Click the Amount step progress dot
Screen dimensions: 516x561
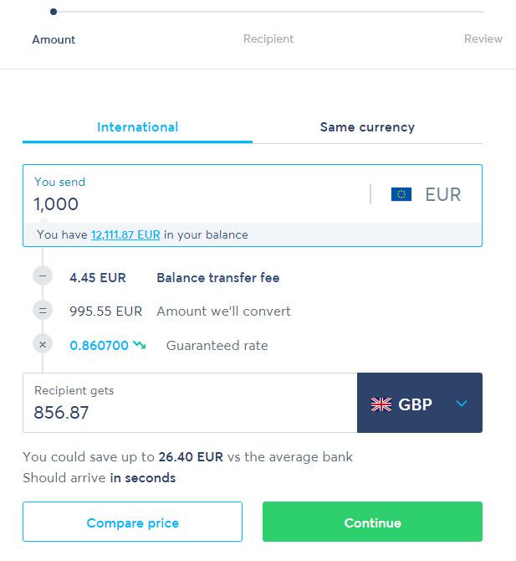tap(54, 12)
